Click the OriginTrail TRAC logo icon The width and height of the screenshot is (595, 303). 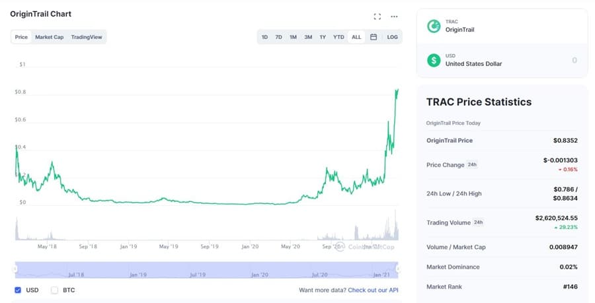pos(434,26)
